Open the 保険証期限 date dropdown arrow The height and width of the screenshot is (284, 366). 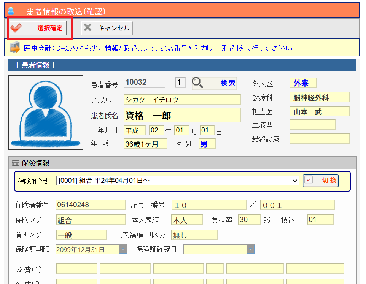click(123, 249)
